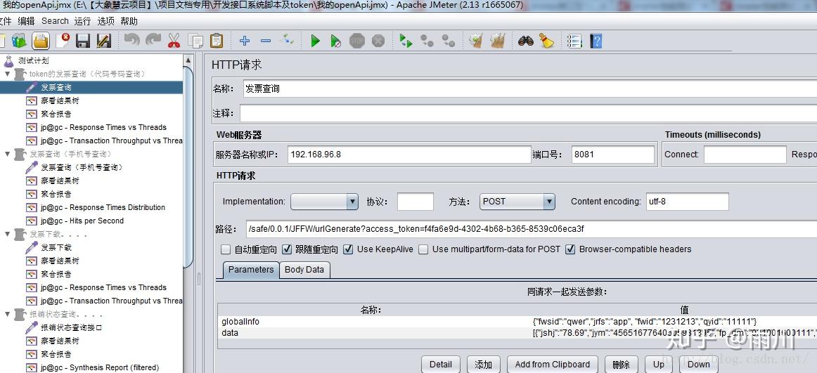Expand all nodes with the plus icon
This screenshot has height=373, width=817.
[245, 41]
